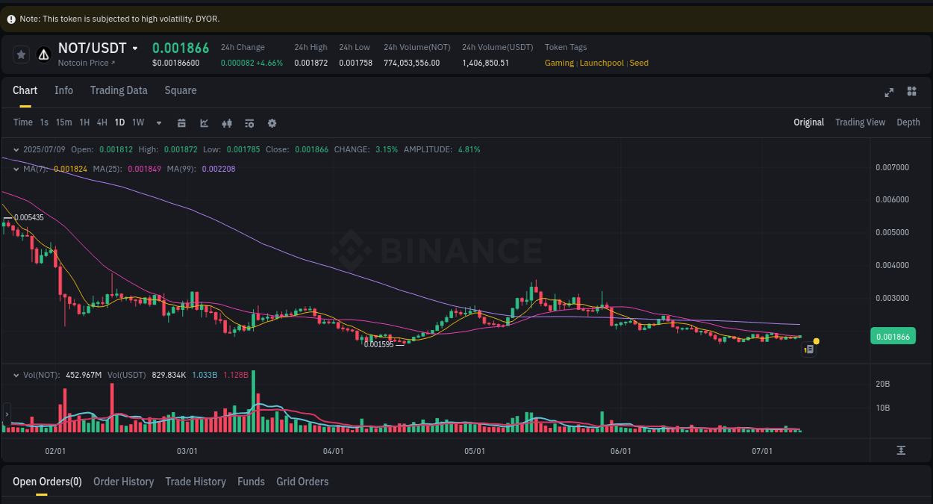This screenshot has width=933, height=504.
Task: Switch to the Trading Data tab
Action: 119,90
